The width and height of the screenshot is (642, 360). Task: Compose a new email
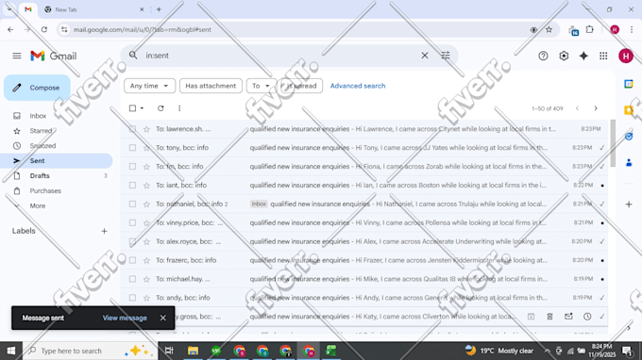click(37, 88)
